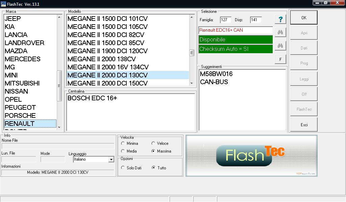Select LANDROVER in the Marca list
346x202 pixels.
point(30,43)
